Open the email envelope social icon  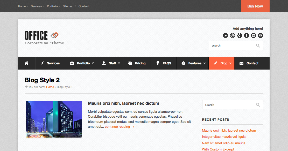[x=261, y=35]
